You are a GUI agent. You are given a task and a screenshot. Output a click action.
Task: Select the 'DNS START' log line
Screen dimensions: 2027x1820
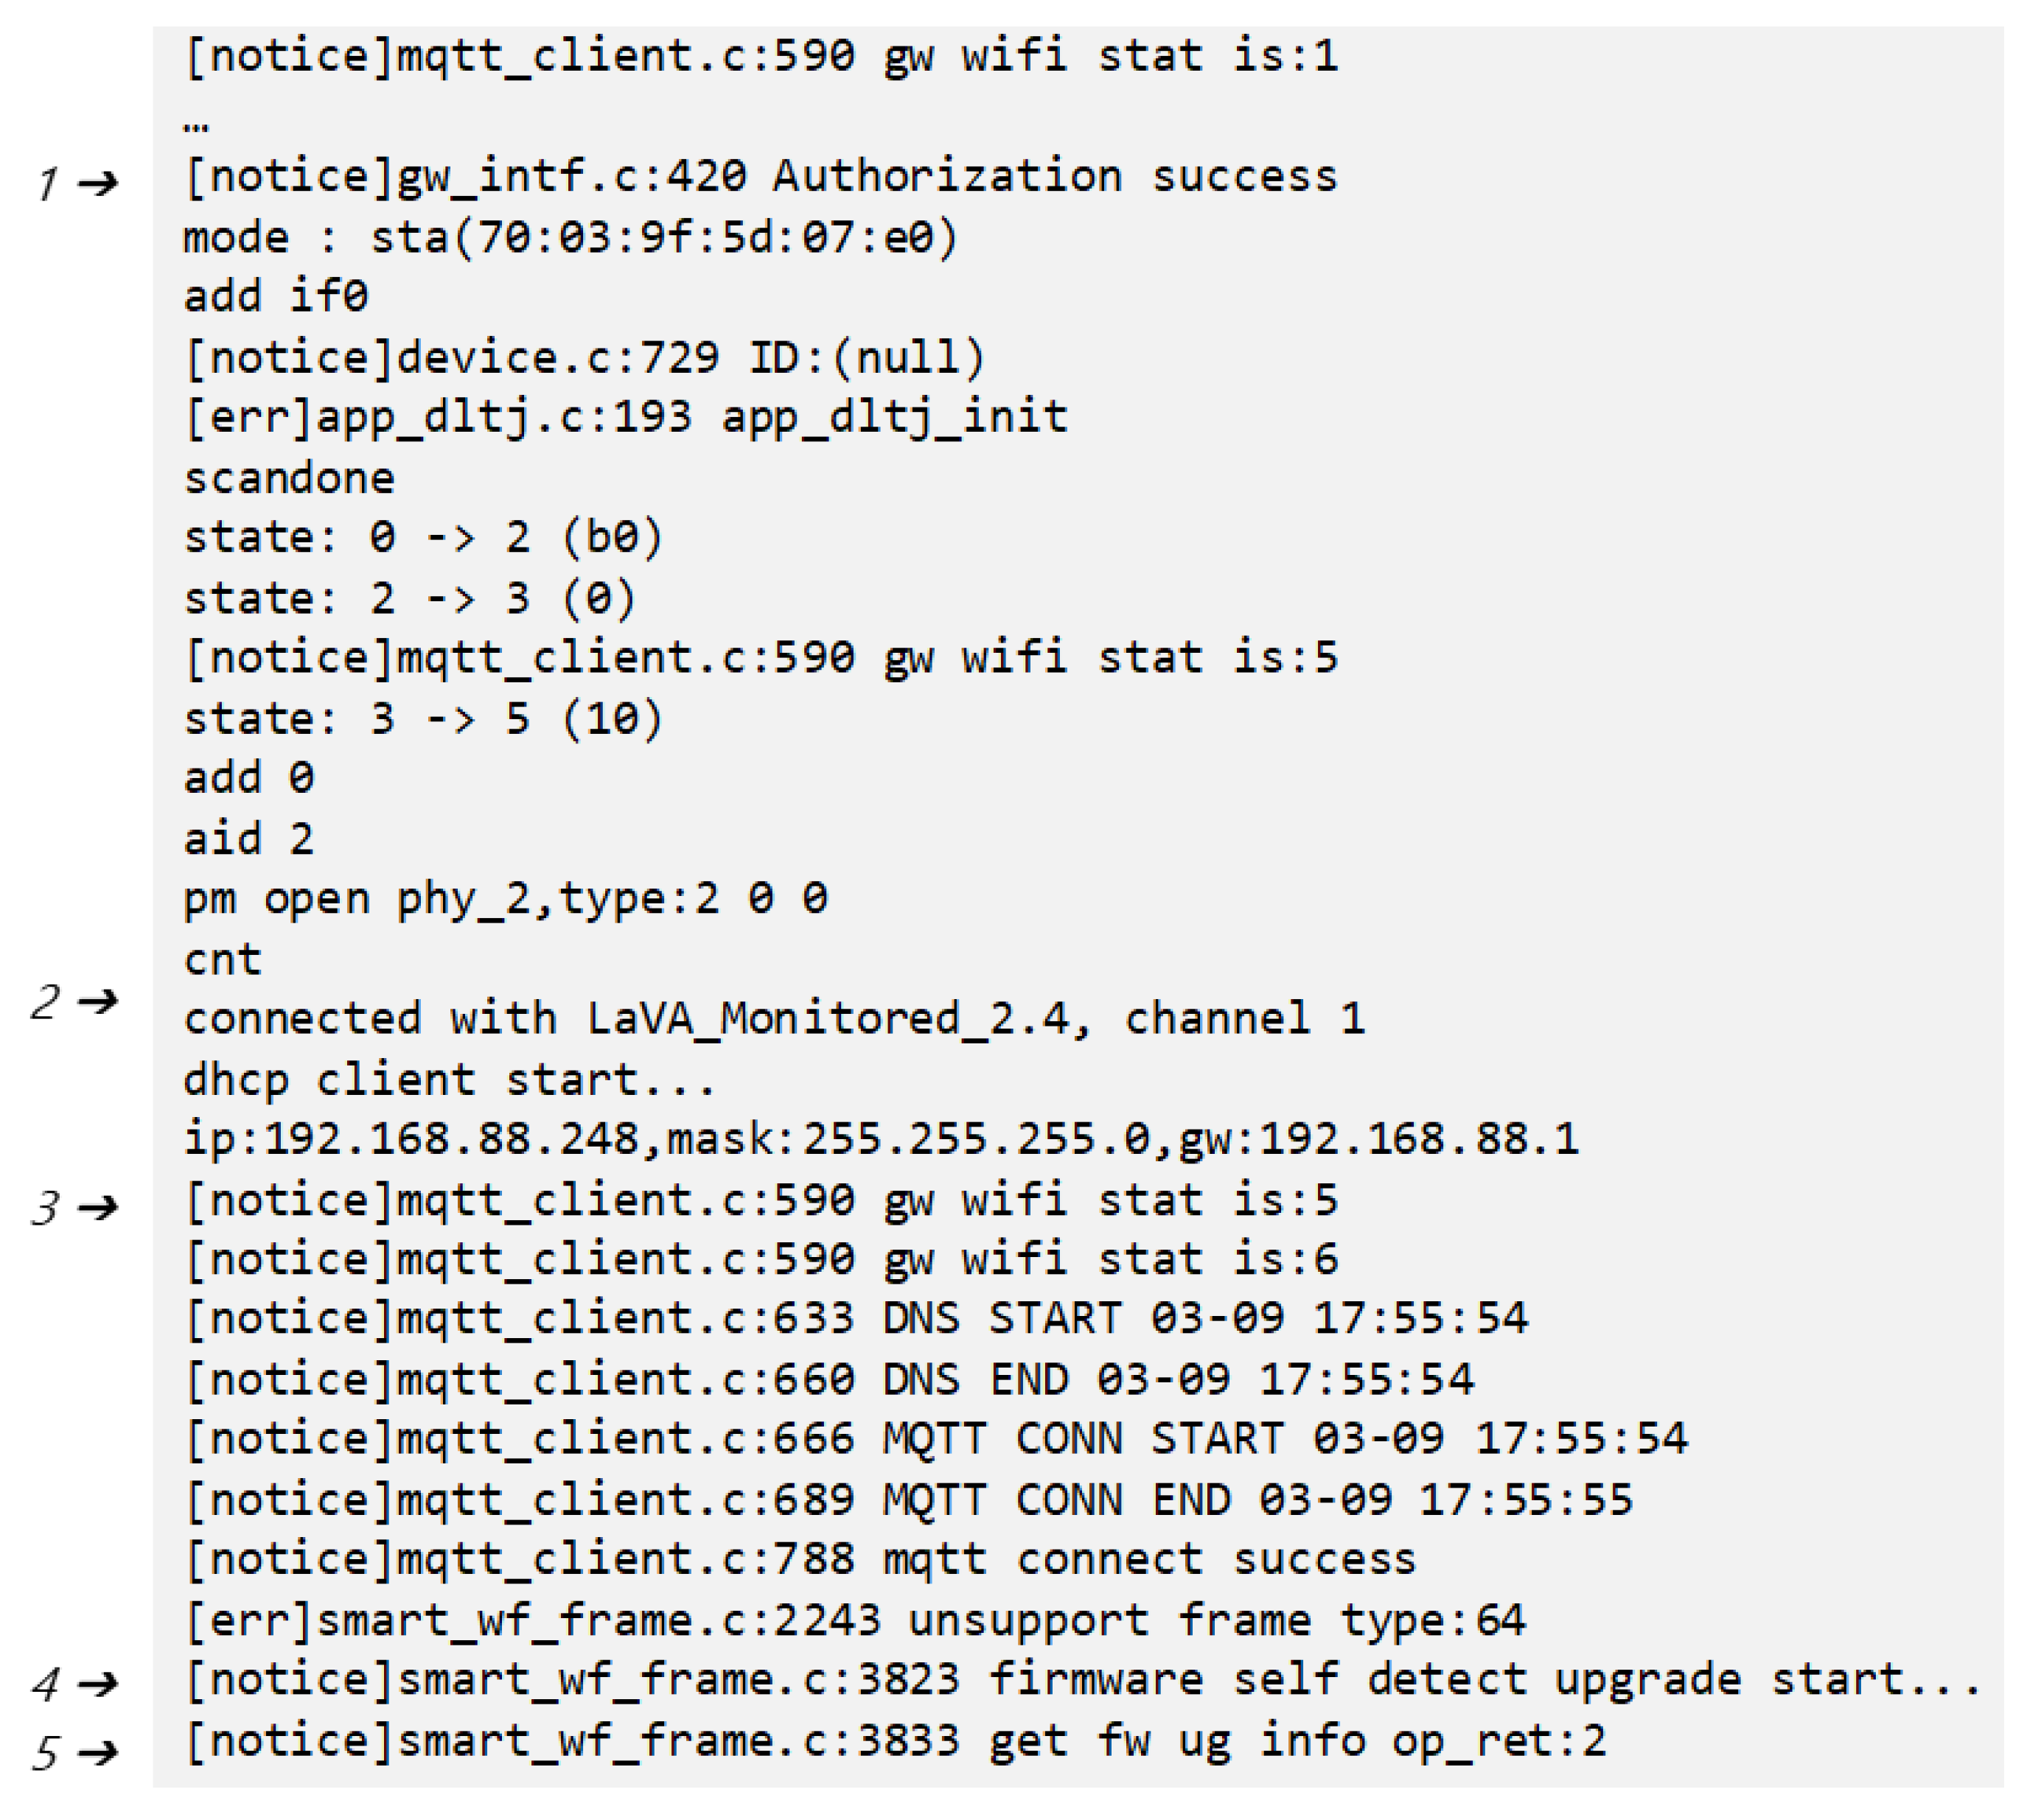(x=856, y=1319)
